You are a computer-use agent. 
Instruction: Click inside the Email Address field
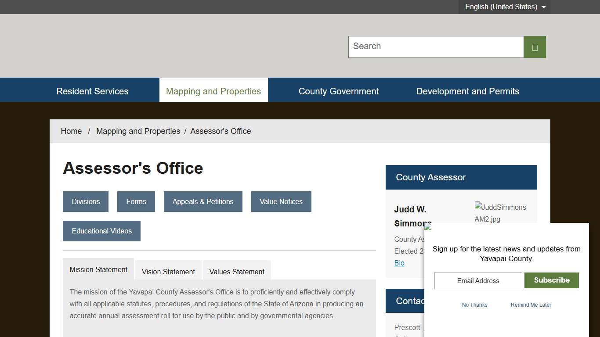(x=477, y=280)
